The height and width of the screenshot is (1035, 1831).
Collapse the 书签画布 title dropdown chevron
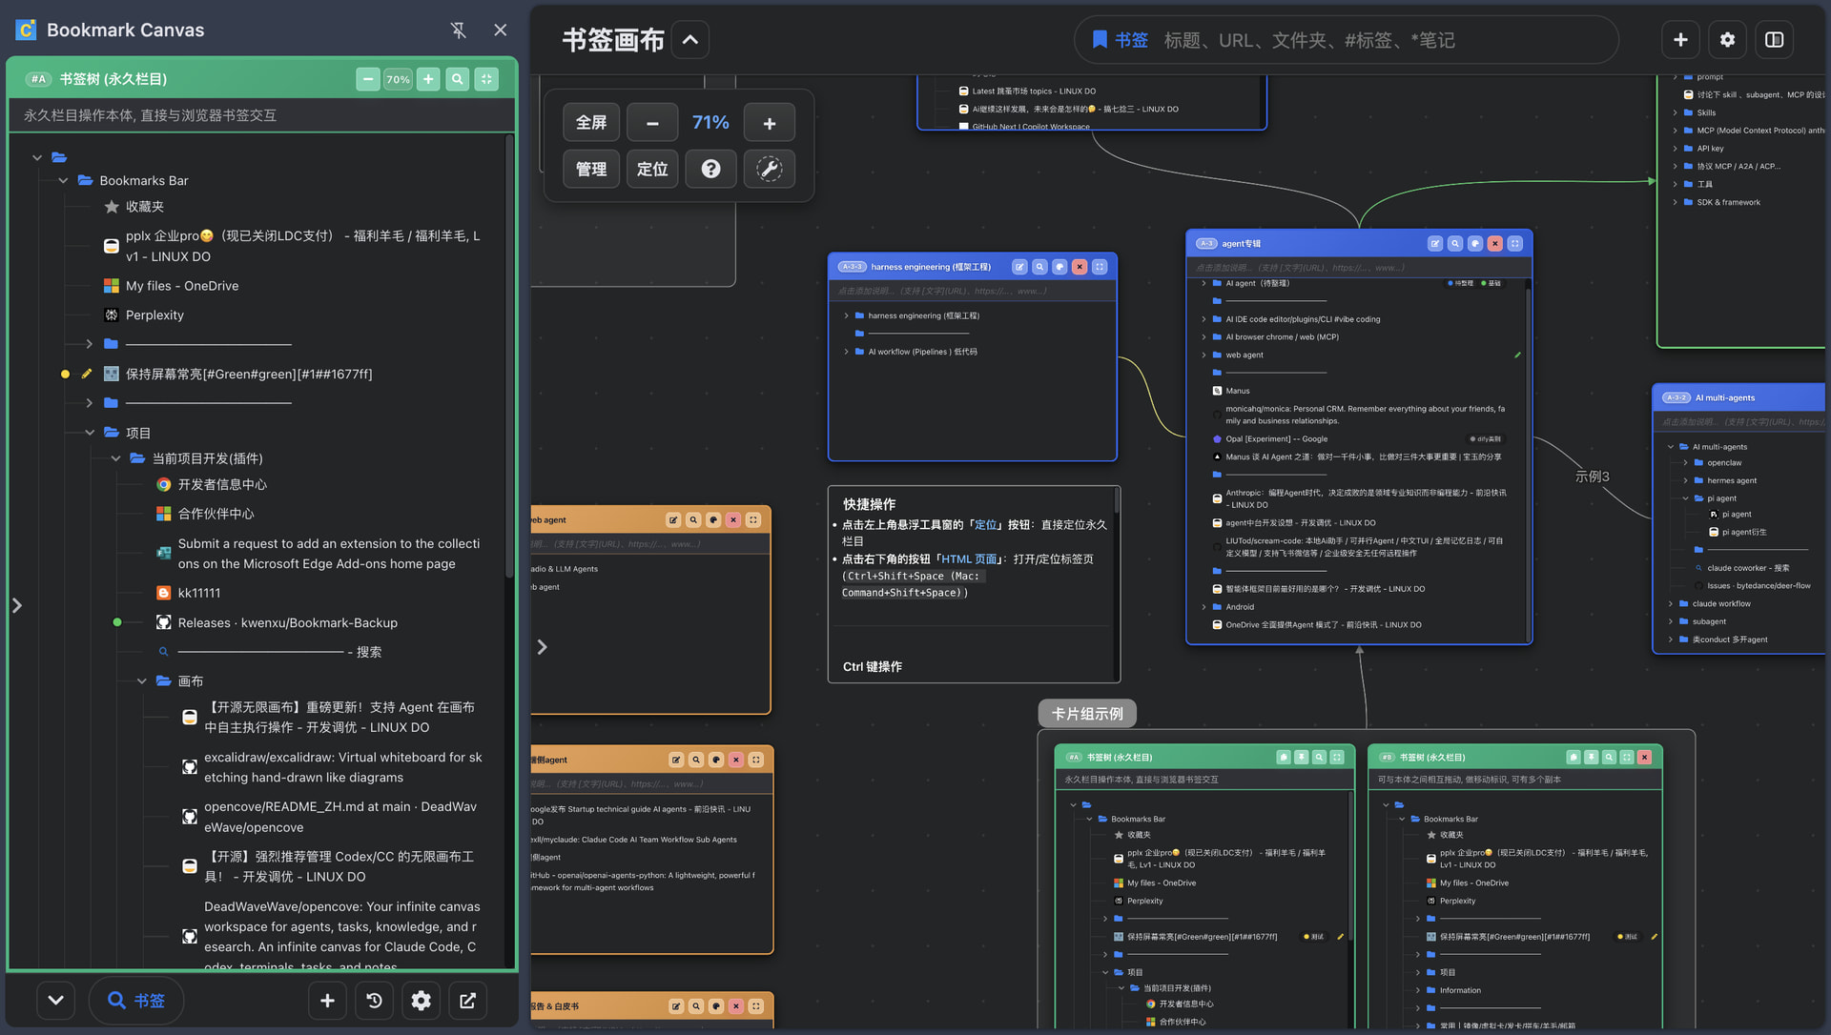690,40
